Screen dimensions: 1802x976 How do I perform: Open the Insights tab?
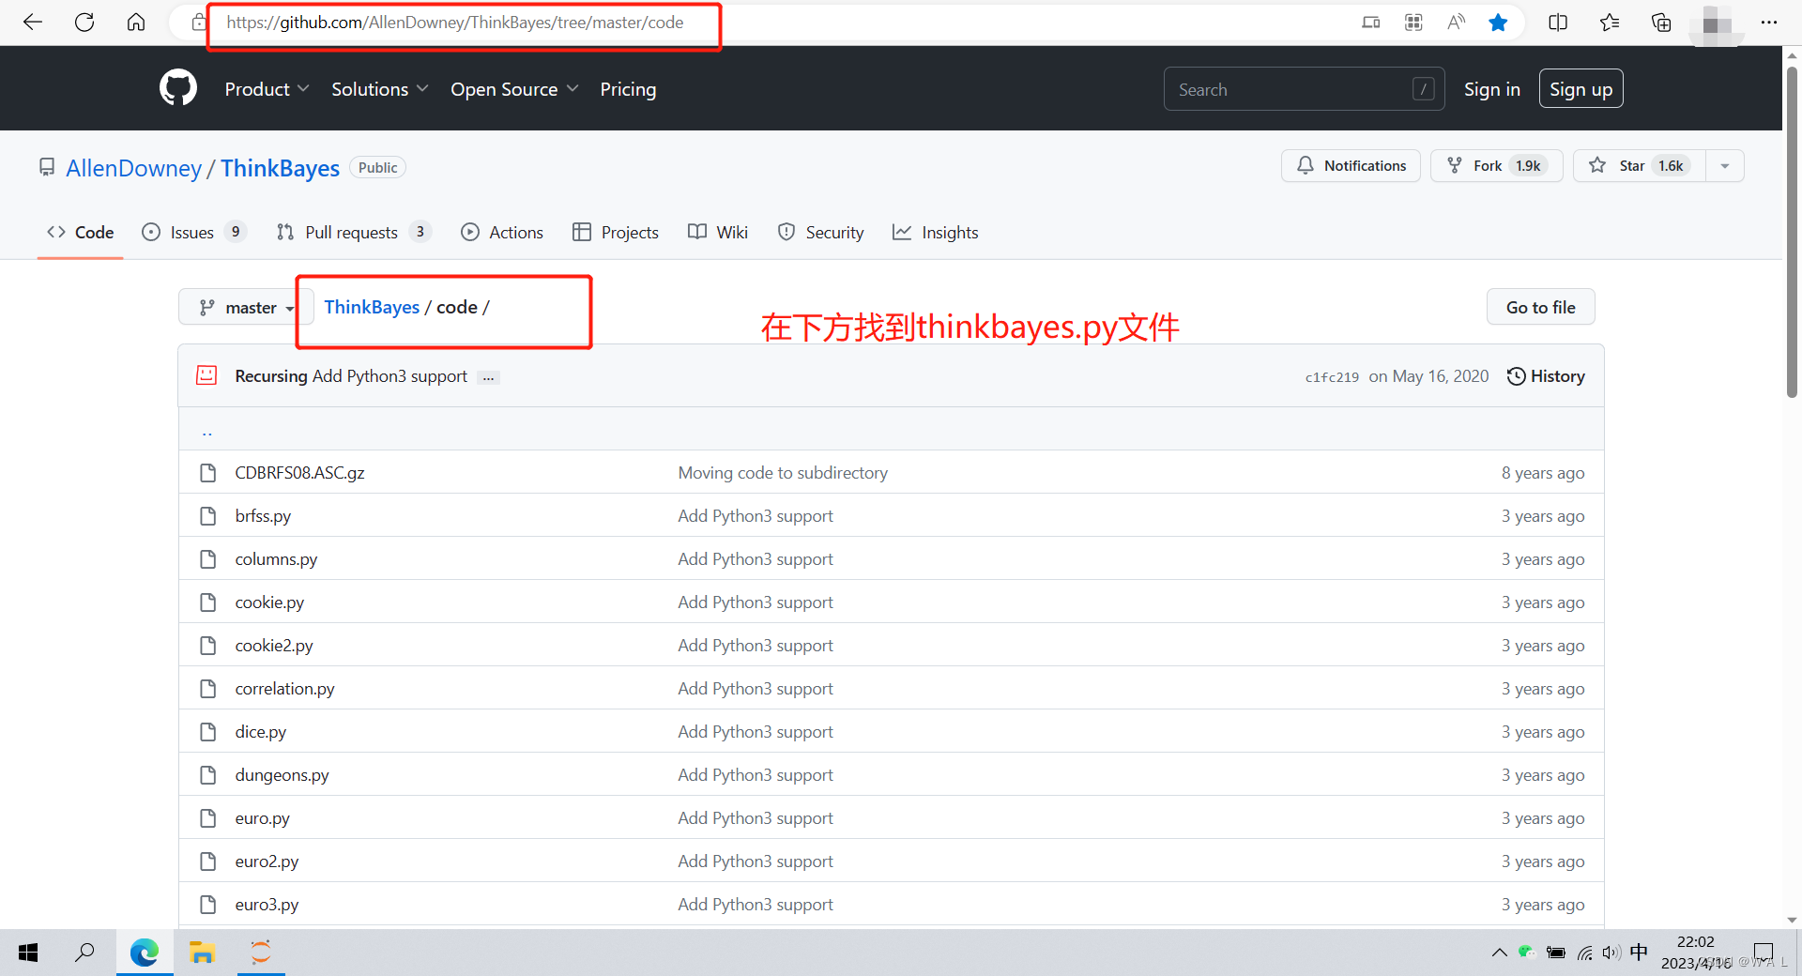coord(936,233)
